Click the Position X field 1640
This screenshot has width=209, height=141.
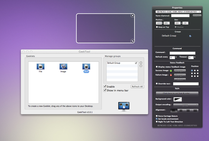[x=159, y=23]
